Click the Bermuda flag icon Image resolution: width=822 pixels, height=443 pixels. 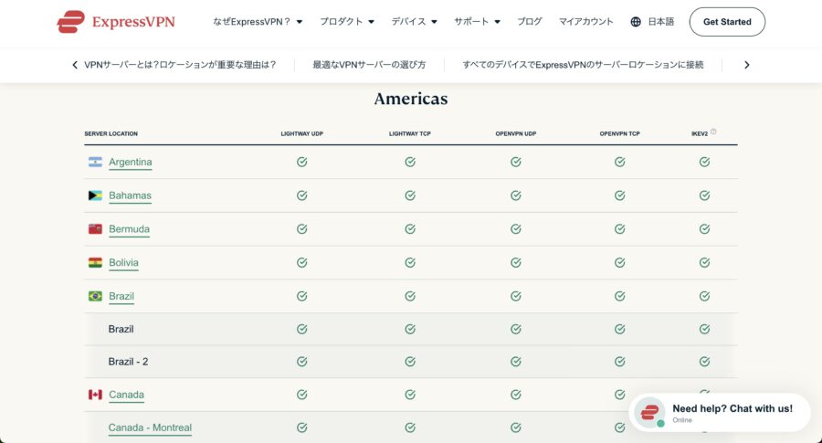click(x=95, y=229)
